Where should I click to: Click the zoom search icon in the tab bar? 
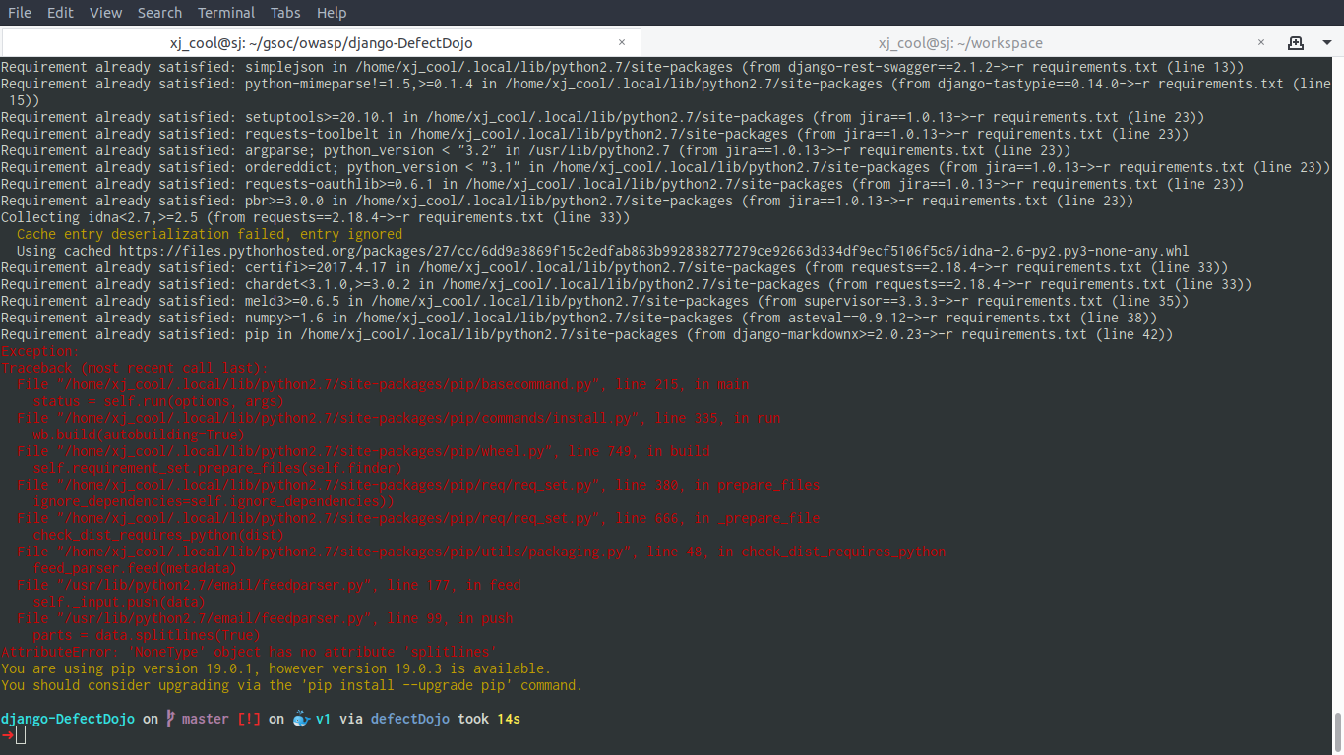1296,42
